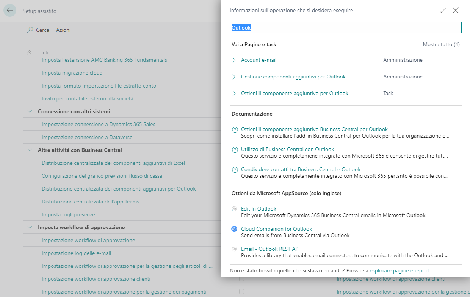Open Cloud Companion for Outlook listing
The height and width of the screenshot is (297, 470).
click(x=276, y=229)
